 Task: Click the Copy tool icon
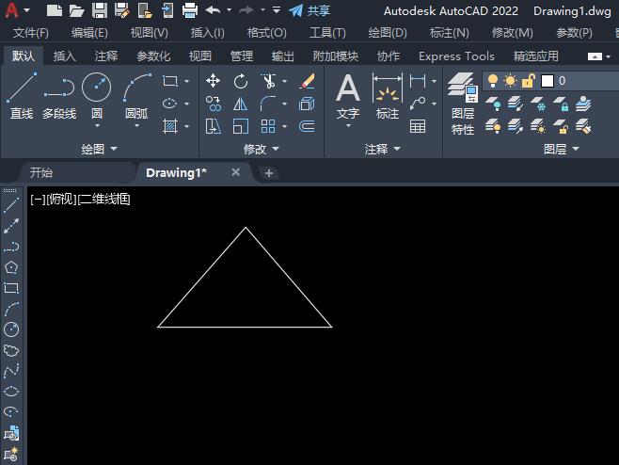click(x=214, y=104)
